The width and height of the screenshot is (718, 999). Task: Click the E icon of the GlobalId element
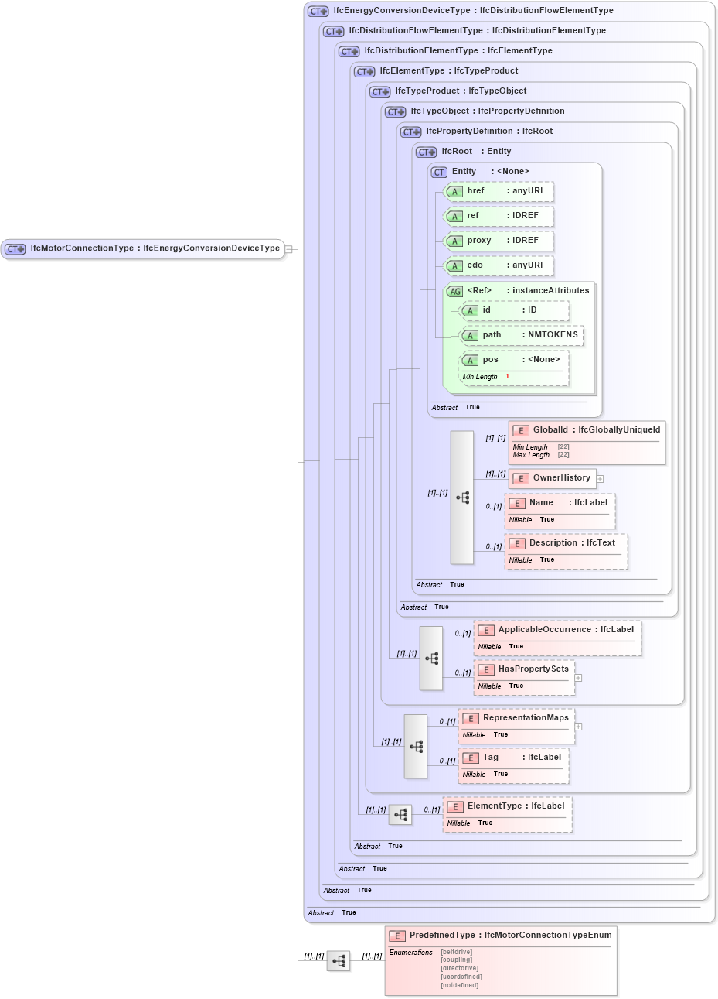(521, 429)
